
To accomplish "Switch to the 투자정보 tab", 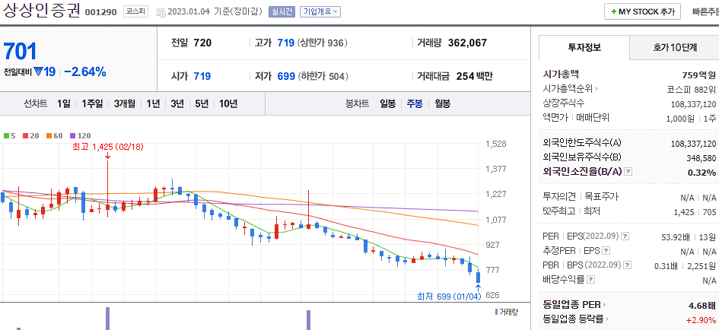I will coord(584,47).
